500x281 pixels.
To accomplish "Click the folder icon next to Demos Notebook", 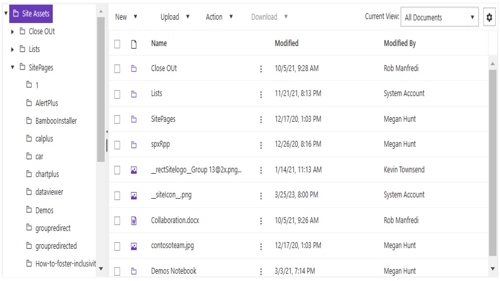I will [134, 271].
